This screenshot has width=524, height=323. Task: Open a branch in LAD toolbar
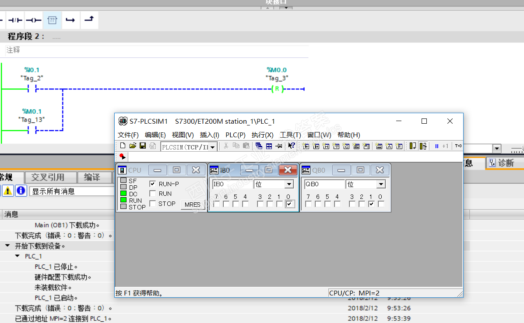point(70,20)
